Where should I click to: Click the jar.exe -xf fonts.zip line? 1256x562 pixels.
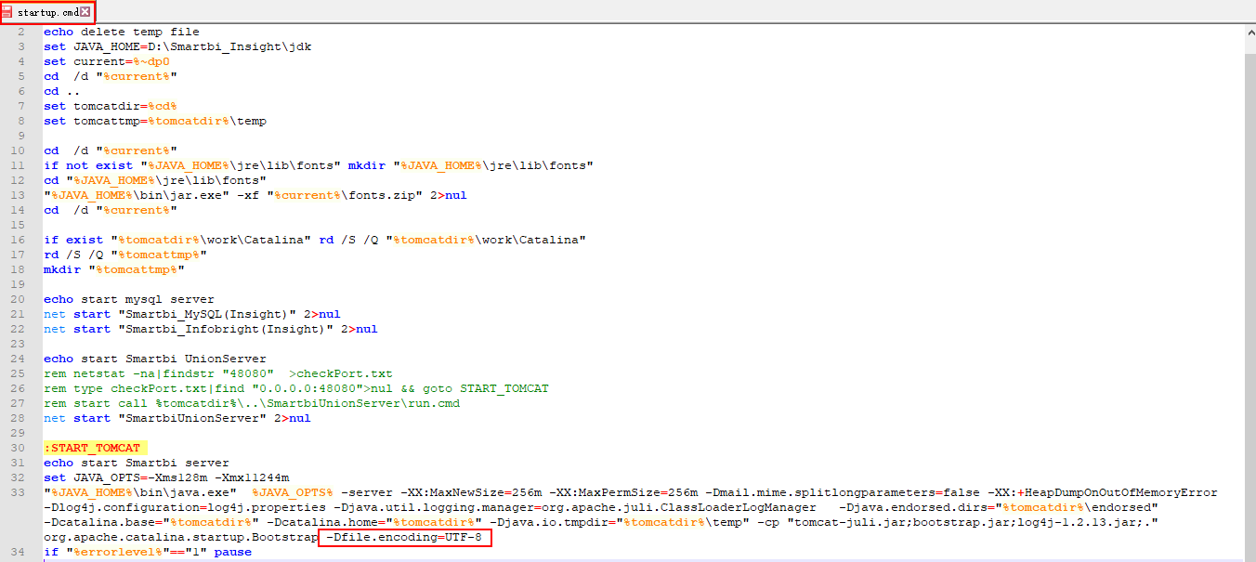pyautogui.click(x=255, y=195)
